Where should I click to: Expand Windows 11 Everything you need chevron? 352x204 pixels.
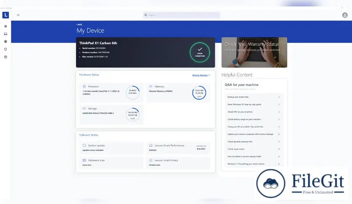(279, 164)
